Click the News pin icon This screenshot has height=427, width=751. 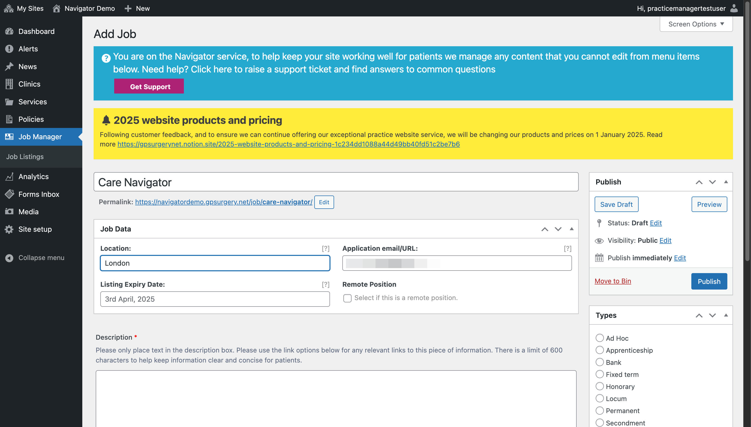(9, 67)
